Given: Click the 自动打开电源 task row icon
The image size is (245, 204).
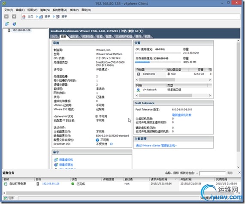Looking at the screenshot, I should pos(6,184).
